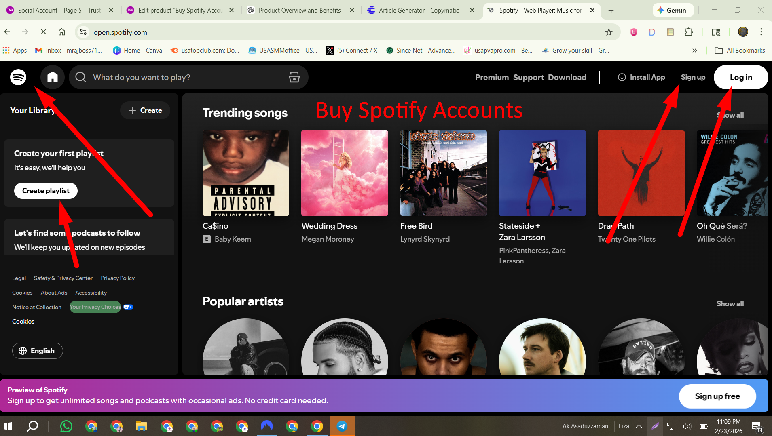Open File Explorer from the taskbar
772x436 pixels.
[x=141, y=426]
